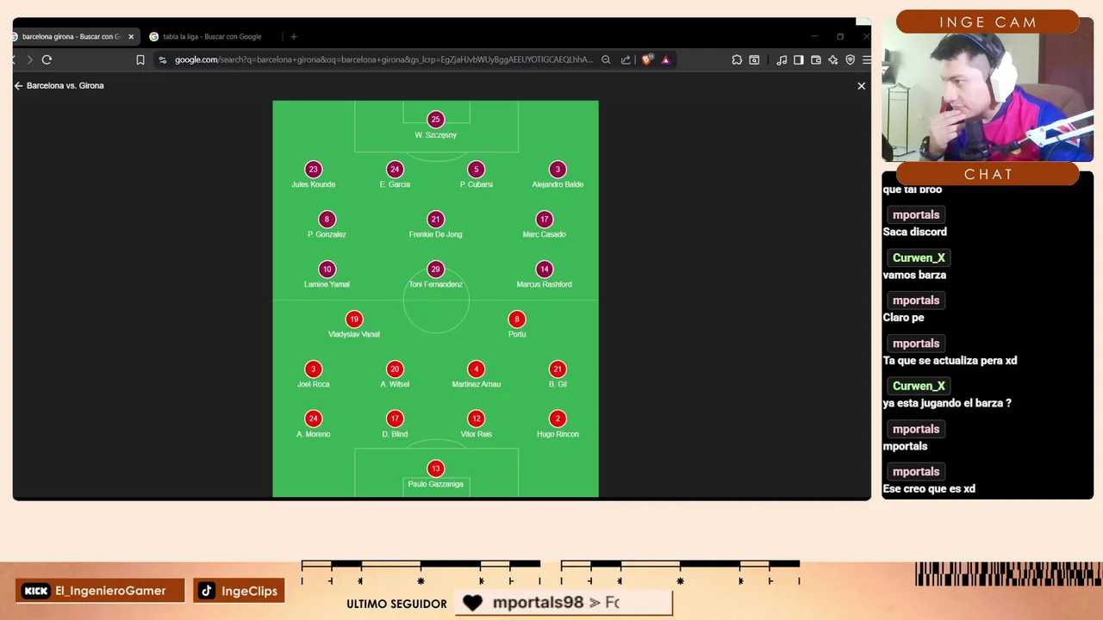Select Marcus Rashford number 14
The width and height of the screenshot is (1103, 620).
pyautogui.click(x=544, y=275)
